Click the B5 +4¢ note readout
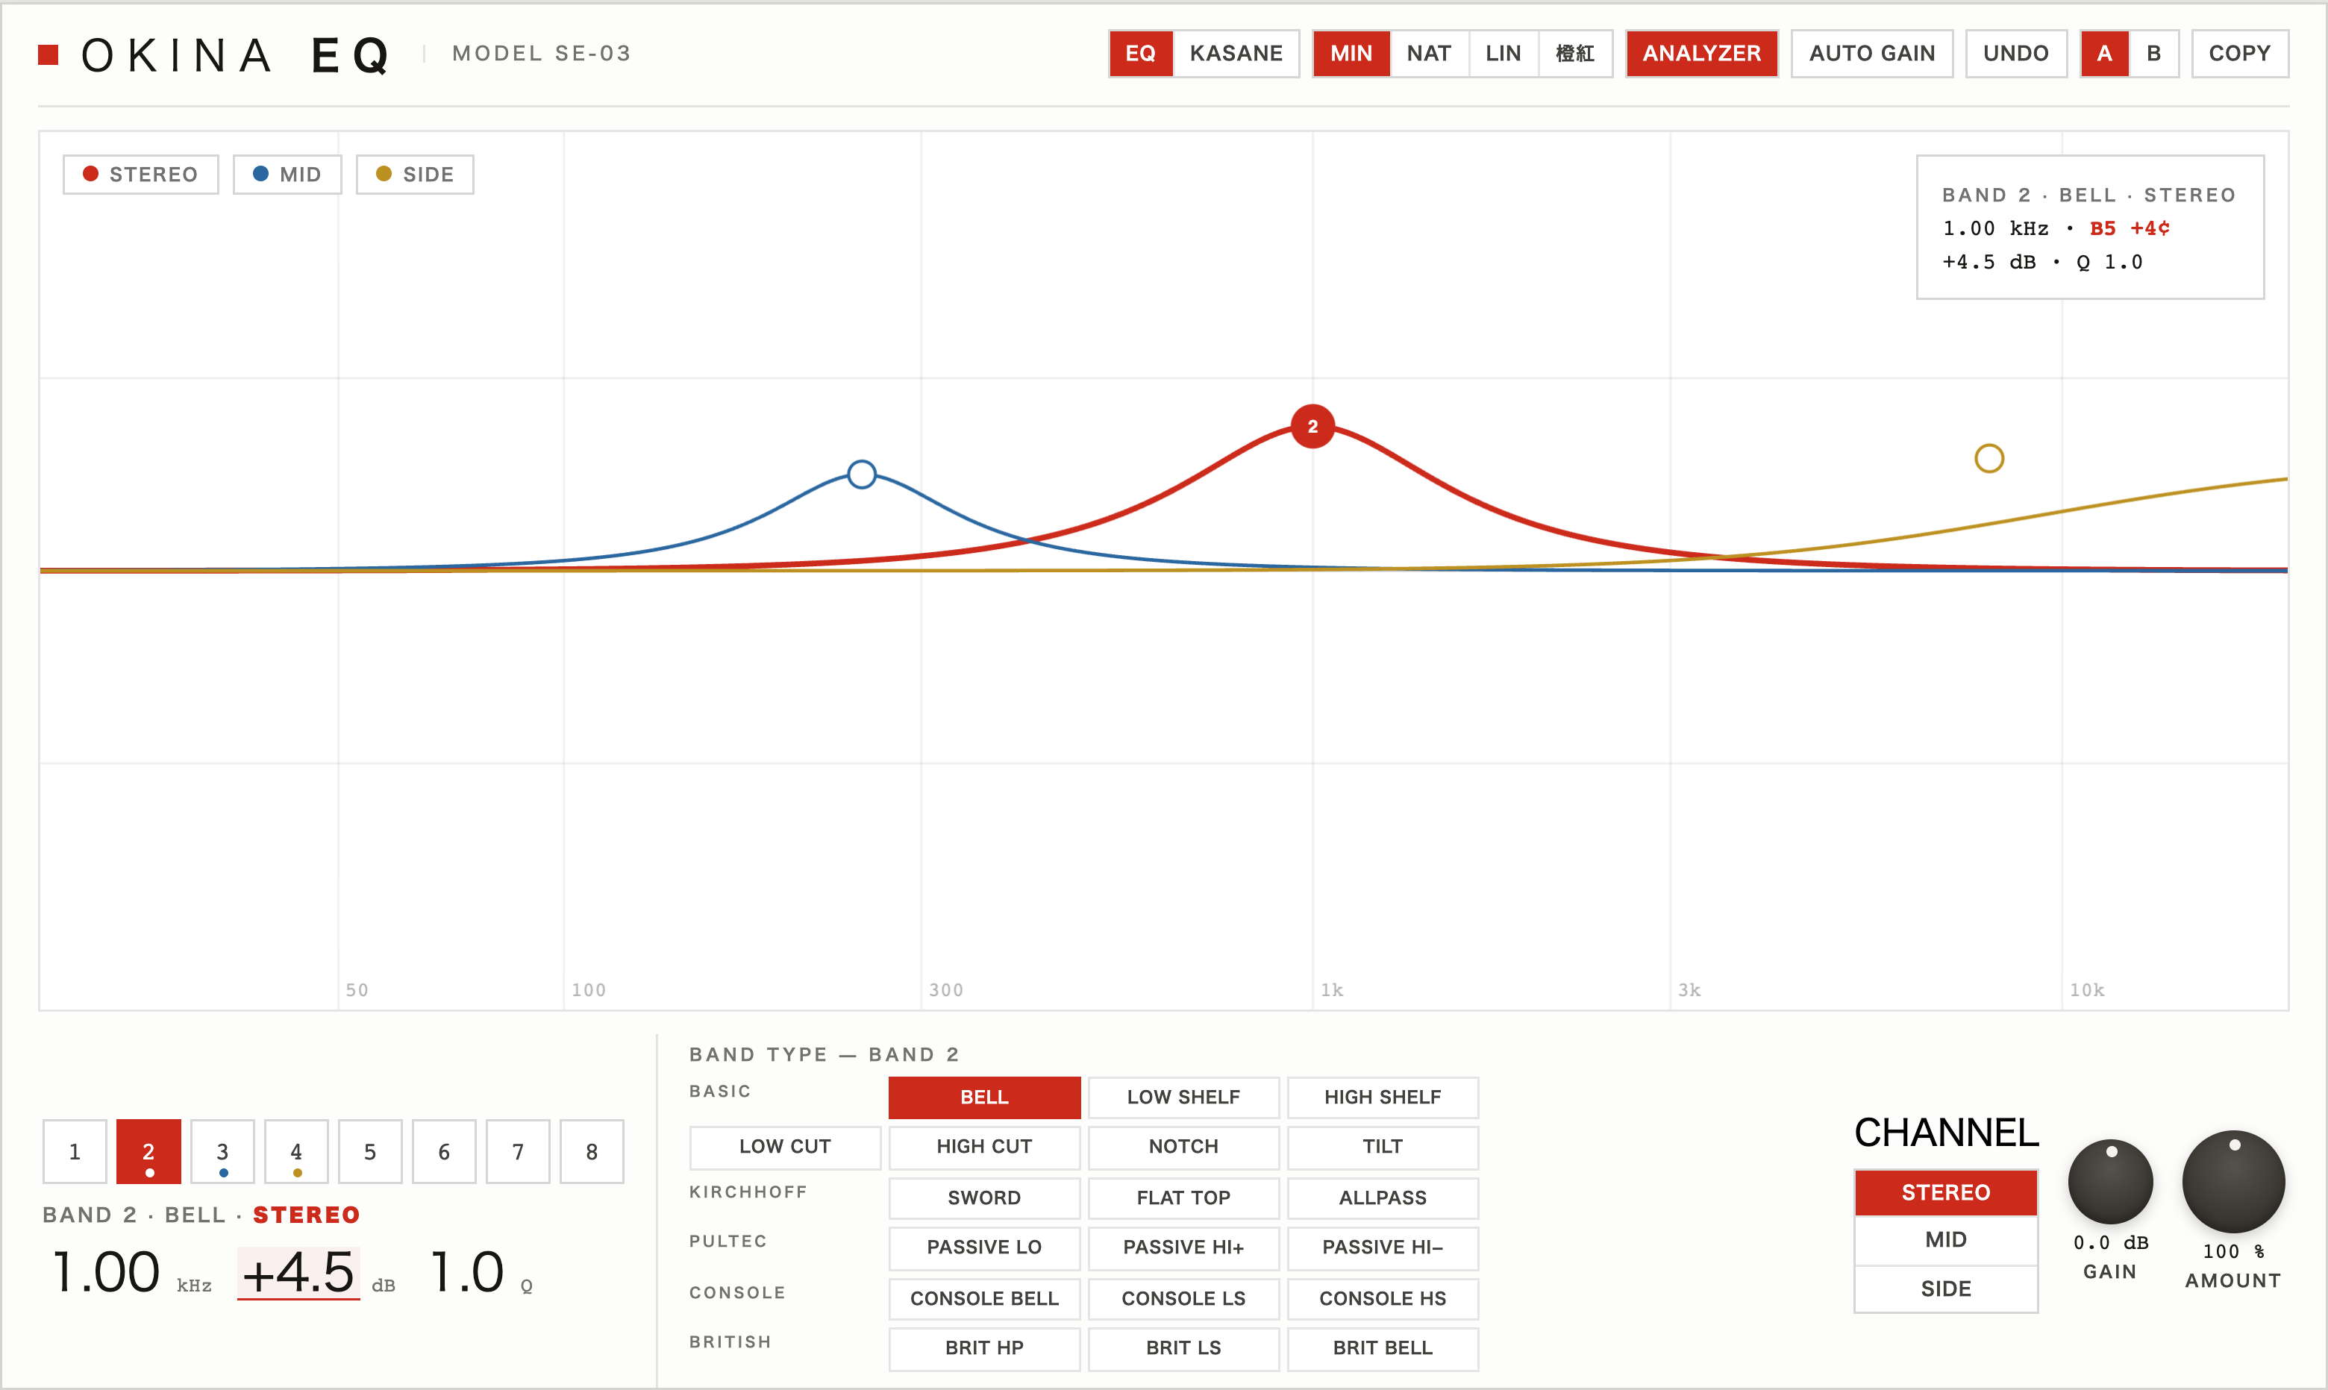 (x=2130, y=228)
